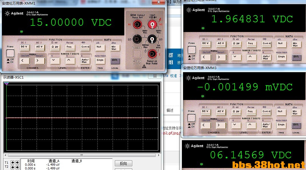This screenshot has width=306, height=170.
Task: Move oscilloscope cursor T2 right
Action: pyautogui.click(x=17, y=167)
